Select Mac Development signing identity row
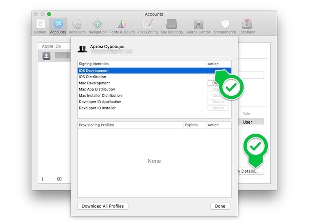The width and height of the screenshot is (309, 223). click(x=154, y=83)
